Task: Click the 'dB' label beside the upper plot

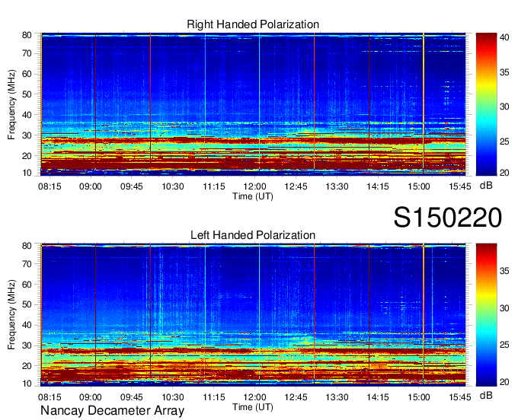Action: (x=486, y=186)
